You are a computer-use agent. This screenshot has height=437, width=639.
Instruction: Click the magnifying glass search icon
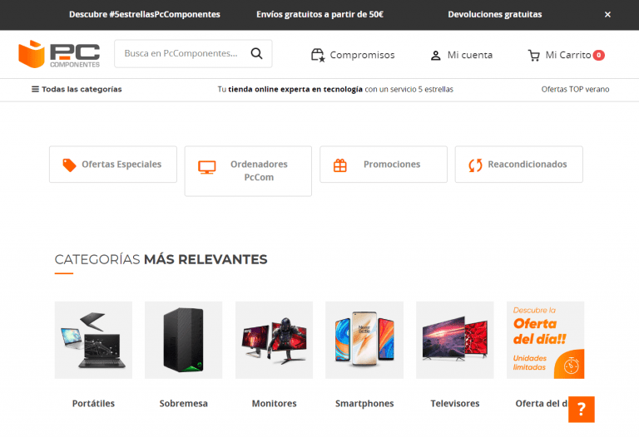[256, 53]
